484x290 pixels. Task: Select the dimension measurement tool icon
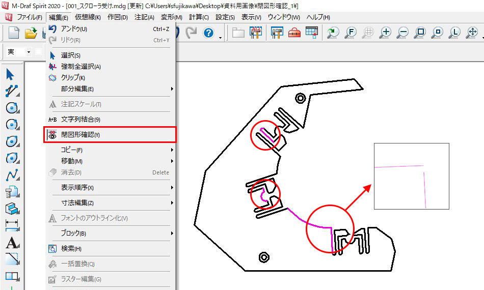coord(12,225)
